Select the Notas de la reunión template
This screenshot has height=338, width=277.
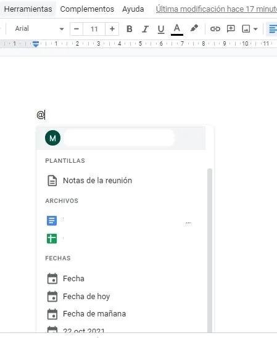[x=121, y=181]
